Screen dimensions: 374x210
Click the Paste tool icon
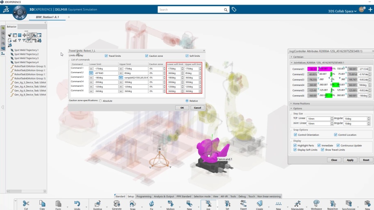tap(58, 203)
